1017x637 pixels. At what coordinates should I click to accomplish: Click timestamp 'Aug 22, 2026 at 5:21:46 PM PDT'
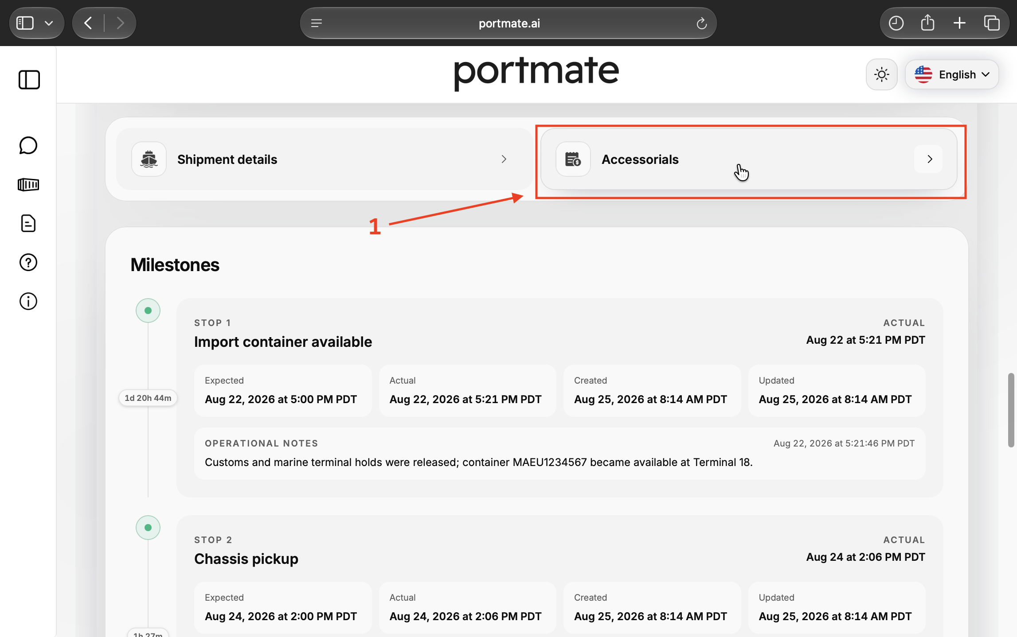[x=844, y=443]
